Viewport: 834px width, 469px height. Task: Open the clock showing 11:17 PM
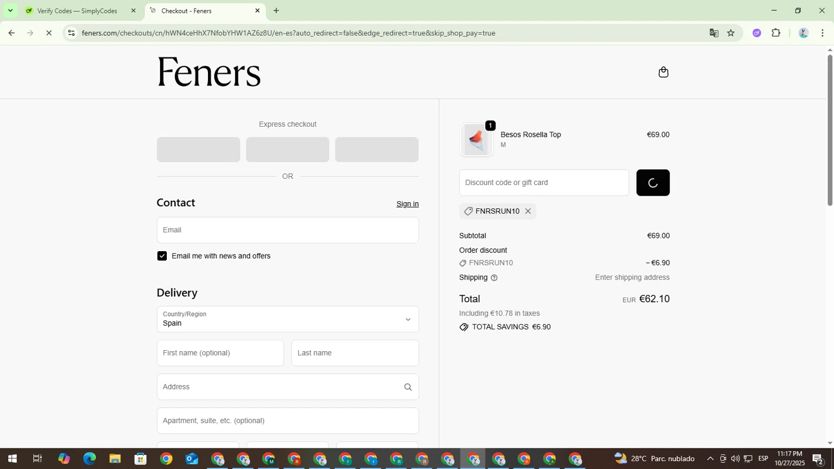click(790, 459)
